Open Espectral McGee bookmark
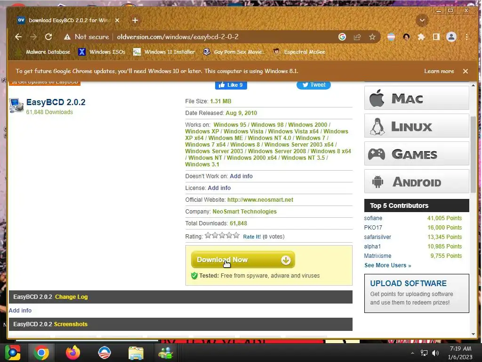The height and width of the screenshot is (362, 482). point(299,52)
